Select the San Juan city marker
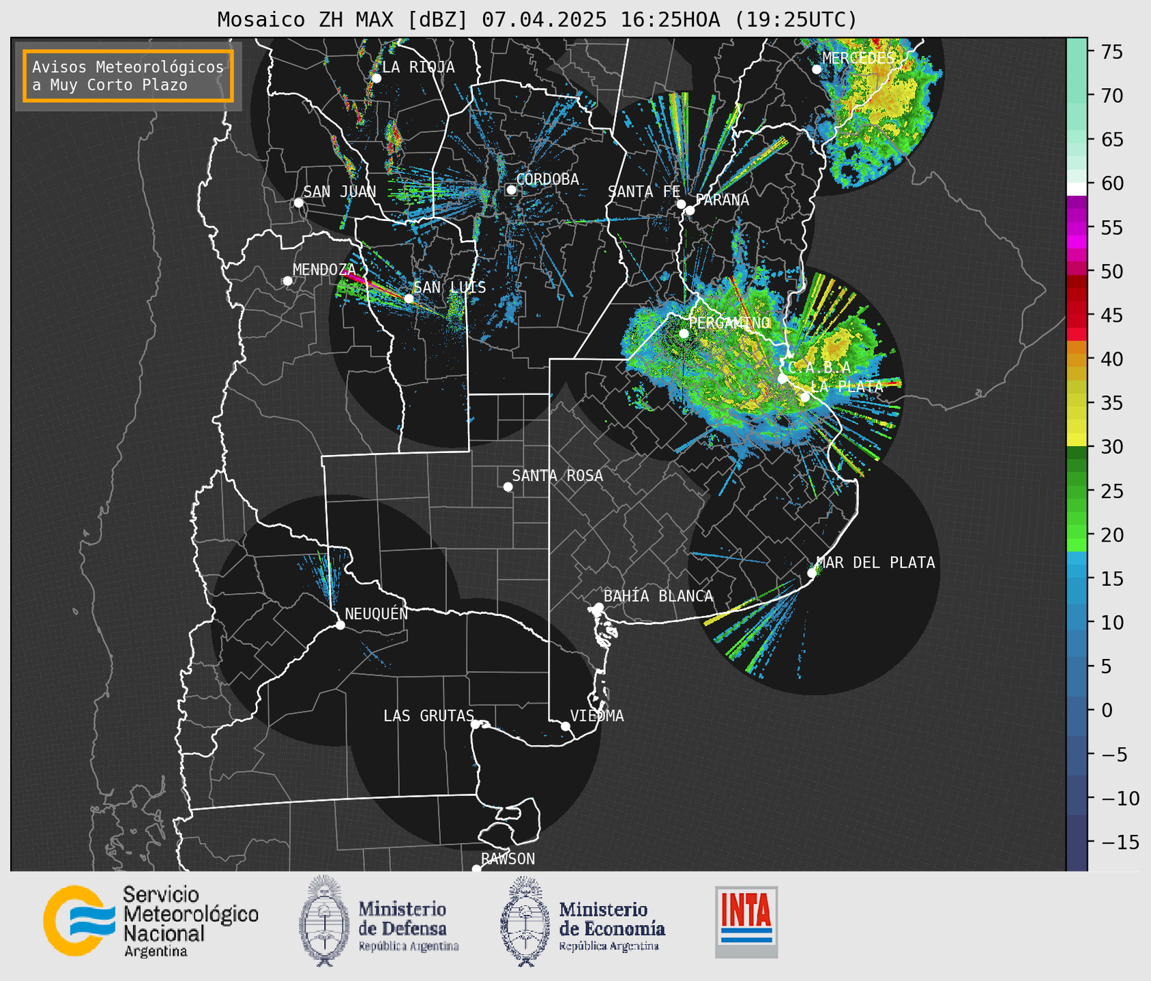Screen dimensions: 1151x981 pyautogui.click(x=298, y=203)
